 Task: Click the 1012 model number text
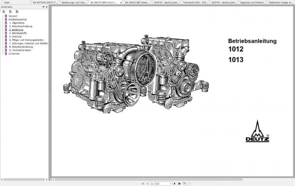236,49
